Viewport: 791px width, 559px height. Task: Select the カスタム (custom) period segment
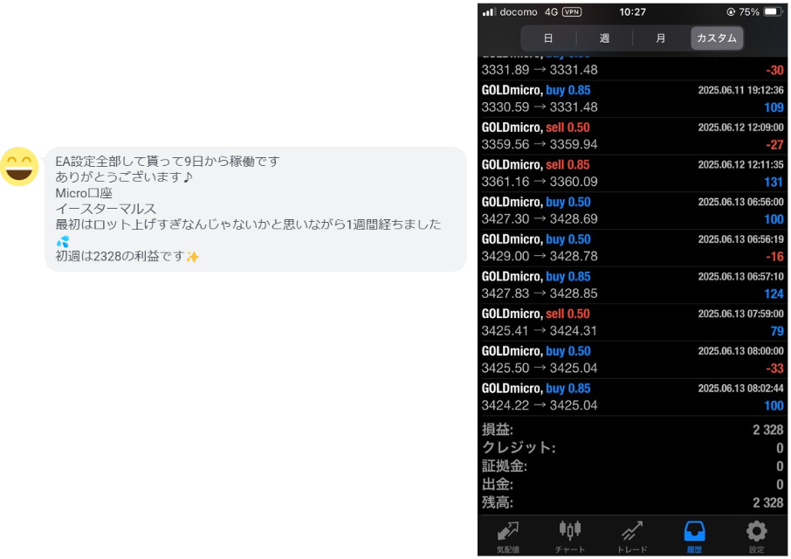pyautogui.click(x=717, y=38)
